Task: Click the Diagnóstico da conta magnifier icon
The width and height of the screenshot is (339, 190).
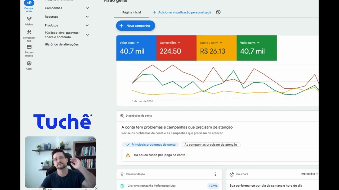Action: point(122,116)
